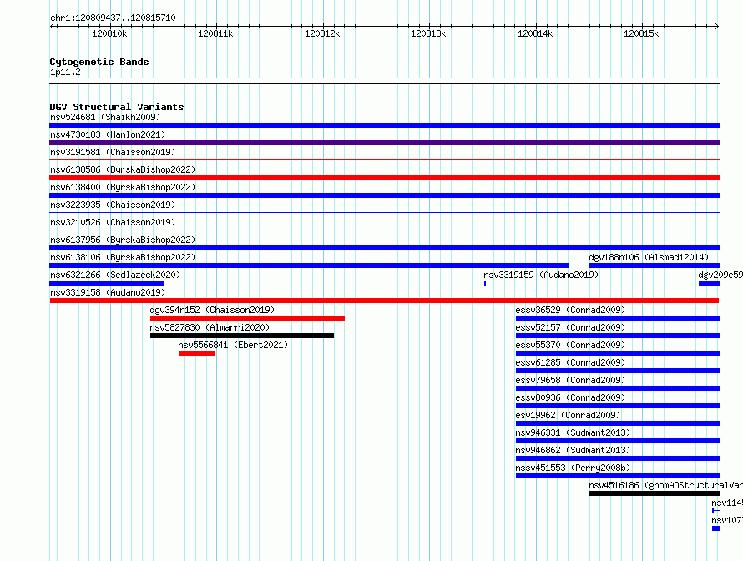743x561 pixels.
Task: Open nsv946331 (Sudmant2013) label
Action: (x=573, y=432)
